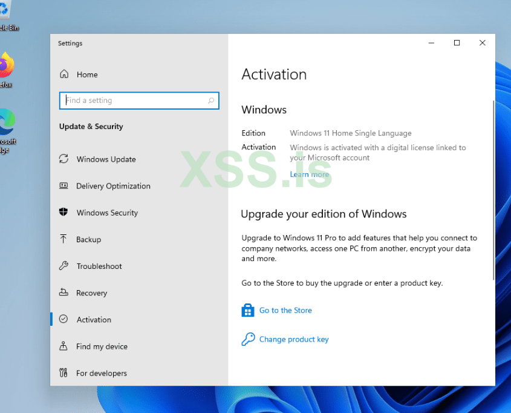The height and width of the screenshot is (413, 511).
Task: Click the Microsoft Store bag icon
Action: pyautogui.click(x=248, y=310)
